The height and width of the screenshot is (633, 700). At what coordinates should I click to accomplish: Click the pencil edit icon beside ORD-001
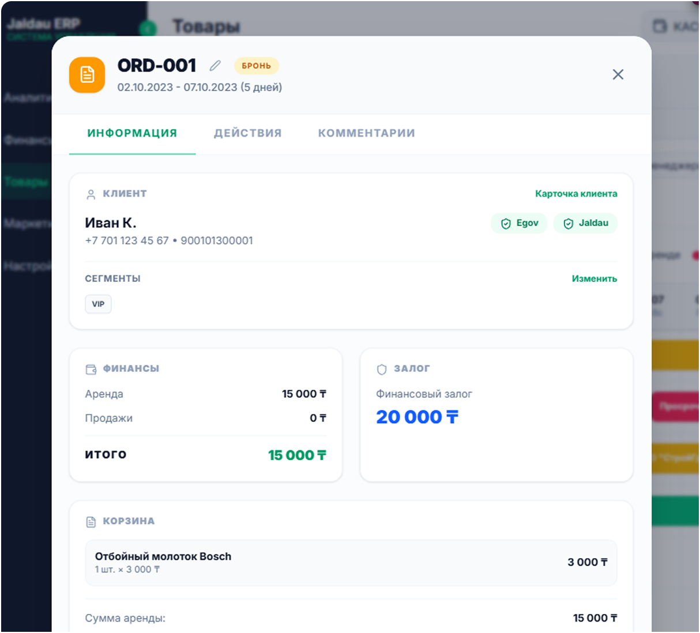coord(215,66)
